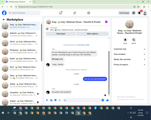Open Facebook app icon in taskbar
This screenshot has height=120, width=151.
pyautogui.click(x=95, y=108)
